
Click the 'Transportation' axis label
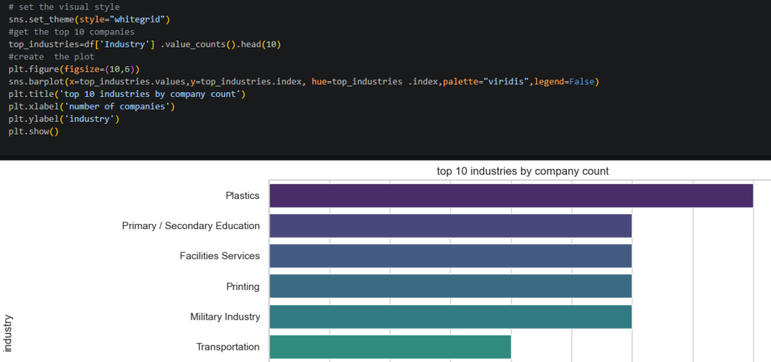pos(228,347)
